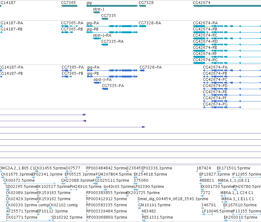The width and height of the screenshot is (261, 222).
Task: Select transcript CG7335-RA
Action: (x=105, y=45)
